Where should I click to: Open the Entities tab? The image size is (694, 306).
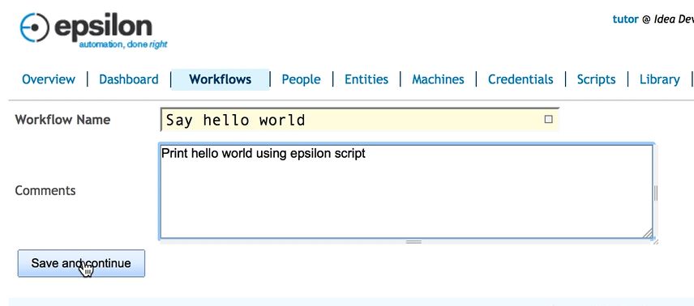tap(366, 79)
